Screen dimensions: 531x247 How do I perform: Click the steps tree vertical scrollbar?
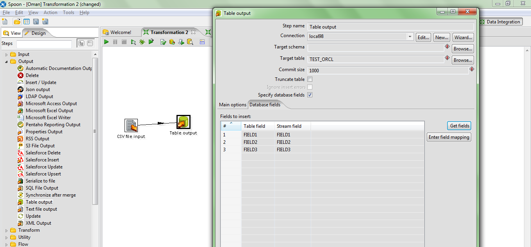click(x=95, y=131)
